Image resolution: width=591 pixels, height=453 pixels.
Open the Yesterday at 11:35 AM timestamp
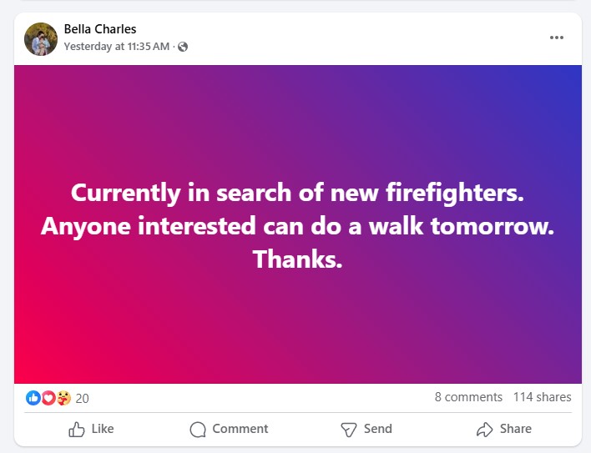[x=117, y=47]
